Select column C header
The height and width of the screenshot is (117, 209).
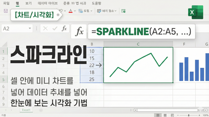click(x=138, y=44)
